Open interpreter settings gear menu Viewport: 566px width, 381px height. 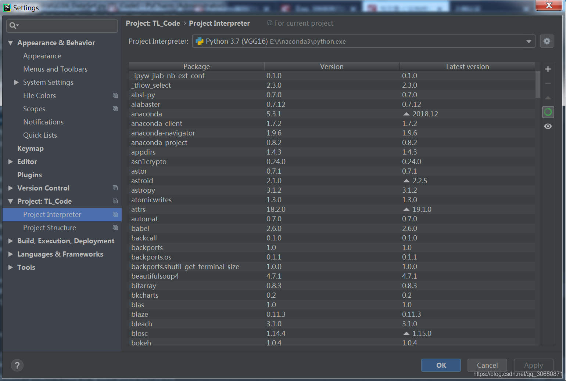pyautogui.click(x=547, y=41)
